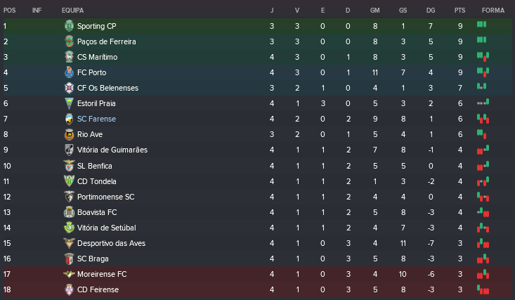
Task: Open Paços de Ferreira team page
Action: click(106, 41)
